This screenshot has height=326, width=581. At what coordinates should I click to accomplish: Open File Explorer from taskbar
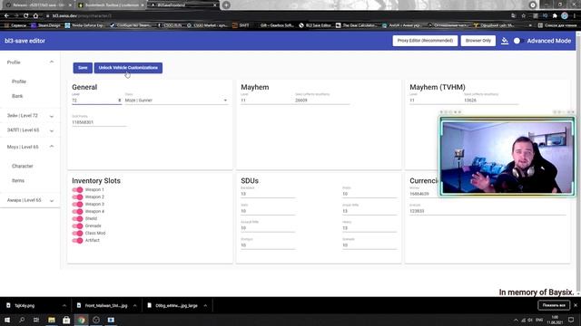pyautogui.click(x=52, y=320)
